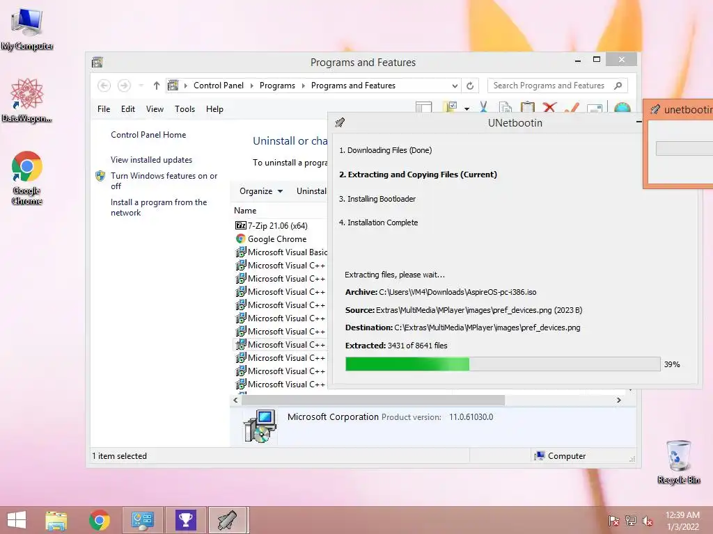Expand the chevron before Control Panel breadcrumb

click(185, 86)
